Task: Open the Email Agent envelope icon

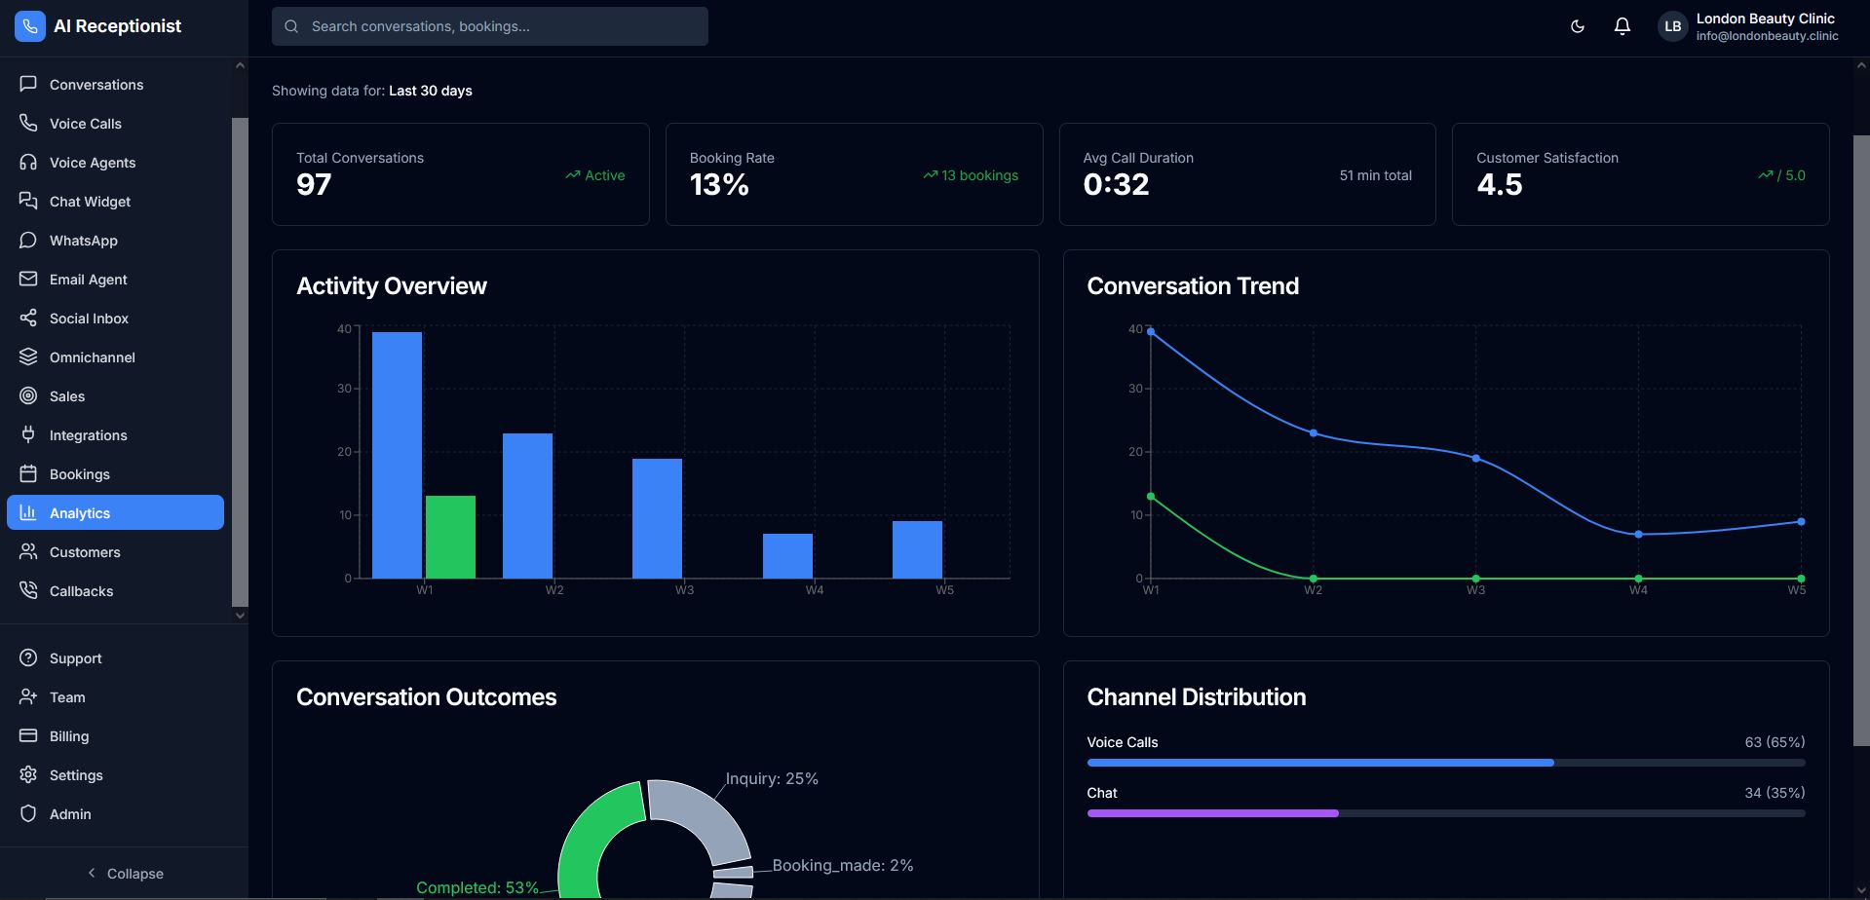Action: click(x=28, y=280)
